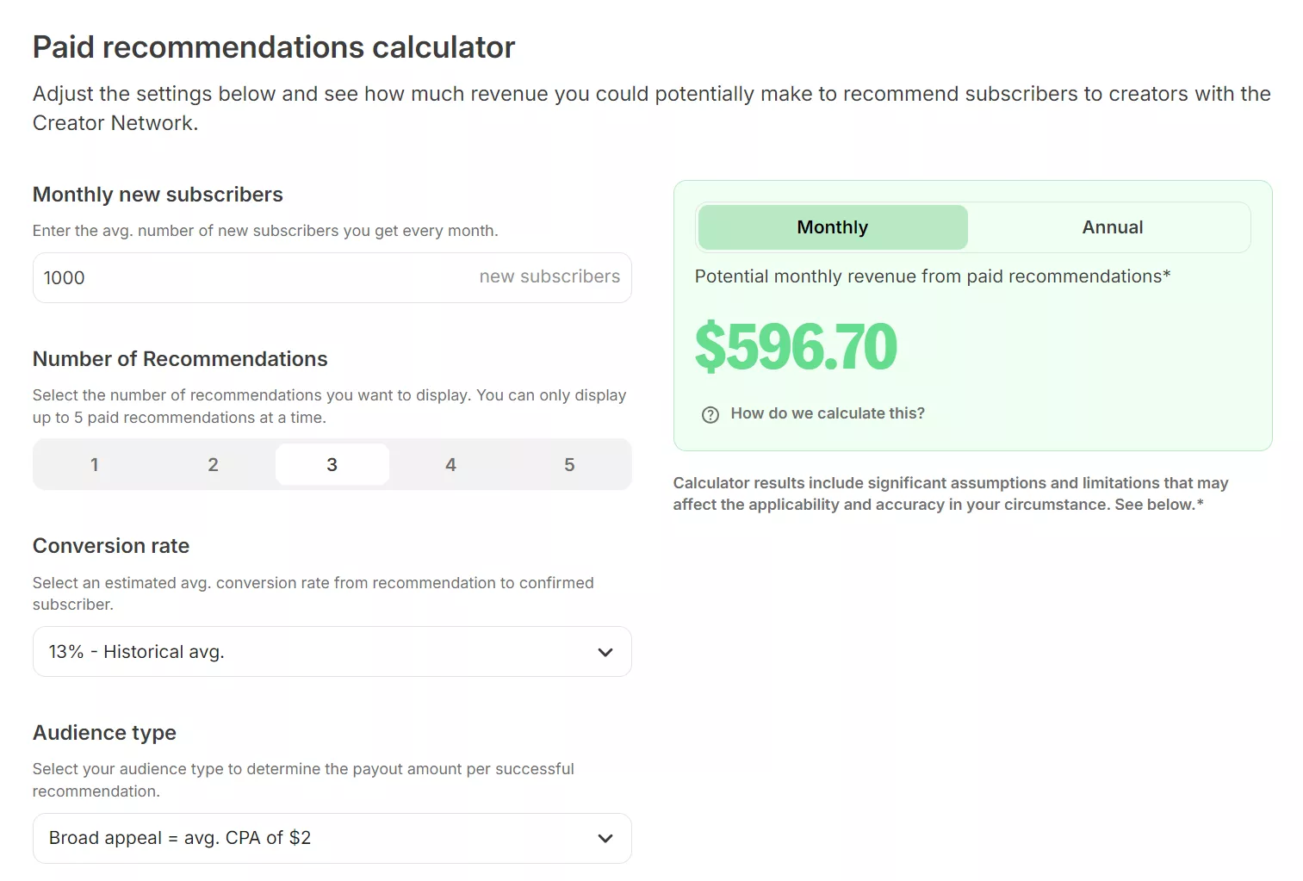Switch to the Annual revenue tab
Screen dimensions: 1303x881
pyautogui.click(x=1112, y=227)
